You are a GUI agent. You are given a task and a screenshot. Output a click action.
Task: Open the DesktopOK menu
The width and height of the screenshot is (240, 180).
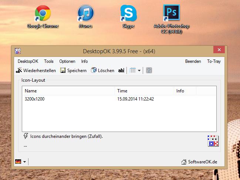pyautogui.click(x=28, y=61)
